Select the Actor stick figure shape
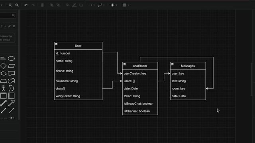This screenshot has height=143, width=255. pyautogui.click(x=4, y=88)
